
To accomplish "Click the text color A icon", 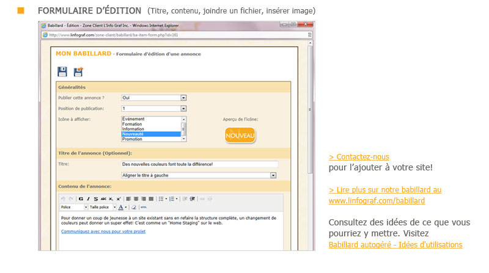I will (120, 207).
